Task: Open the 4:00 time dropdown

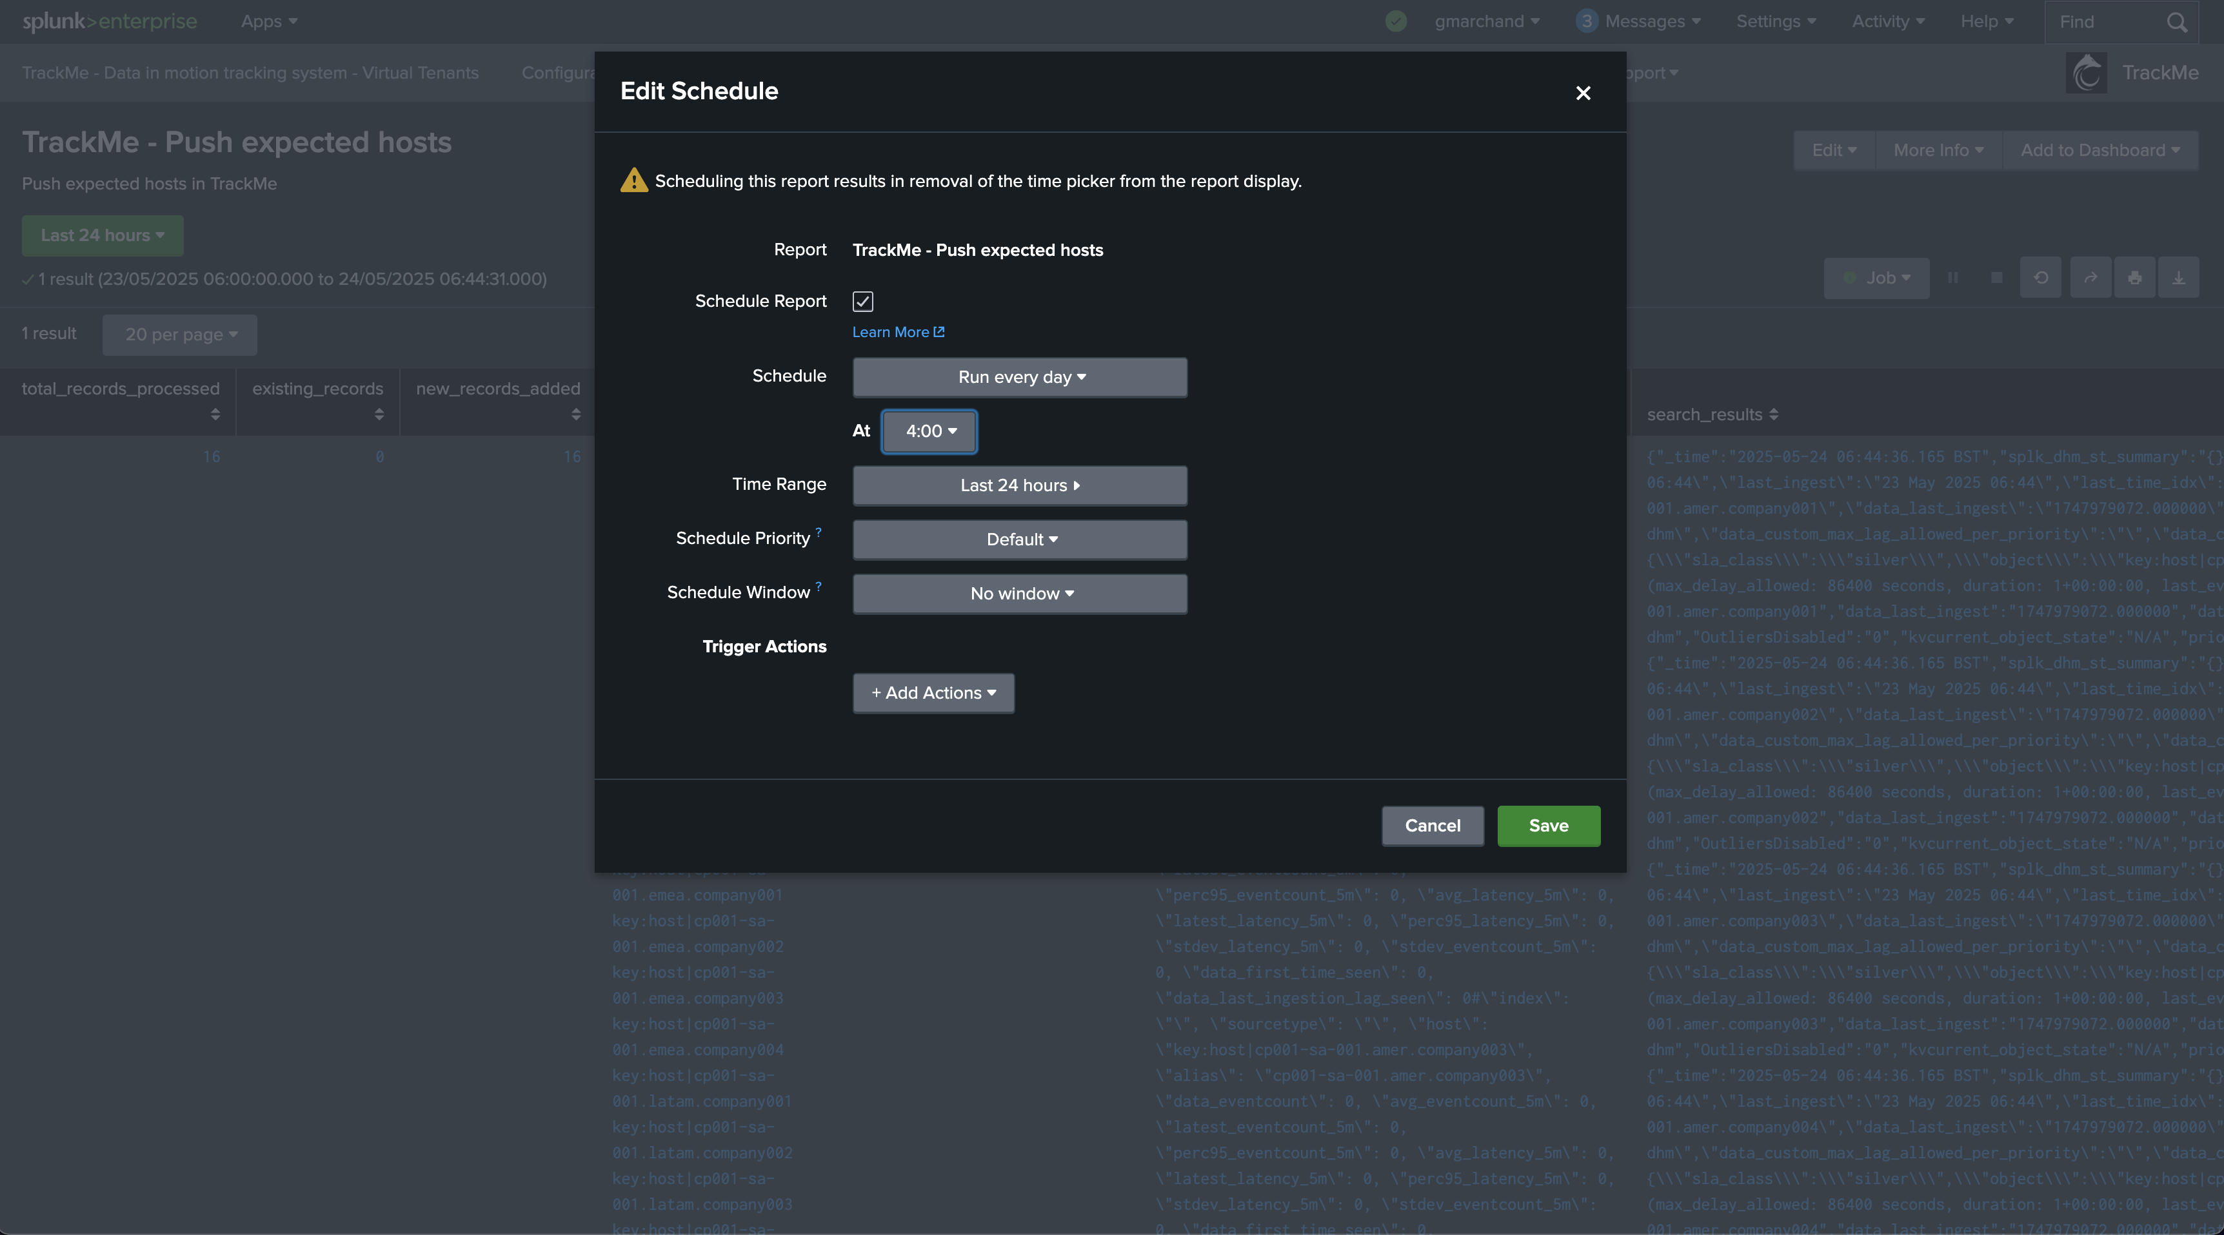Action: point(929,431)
